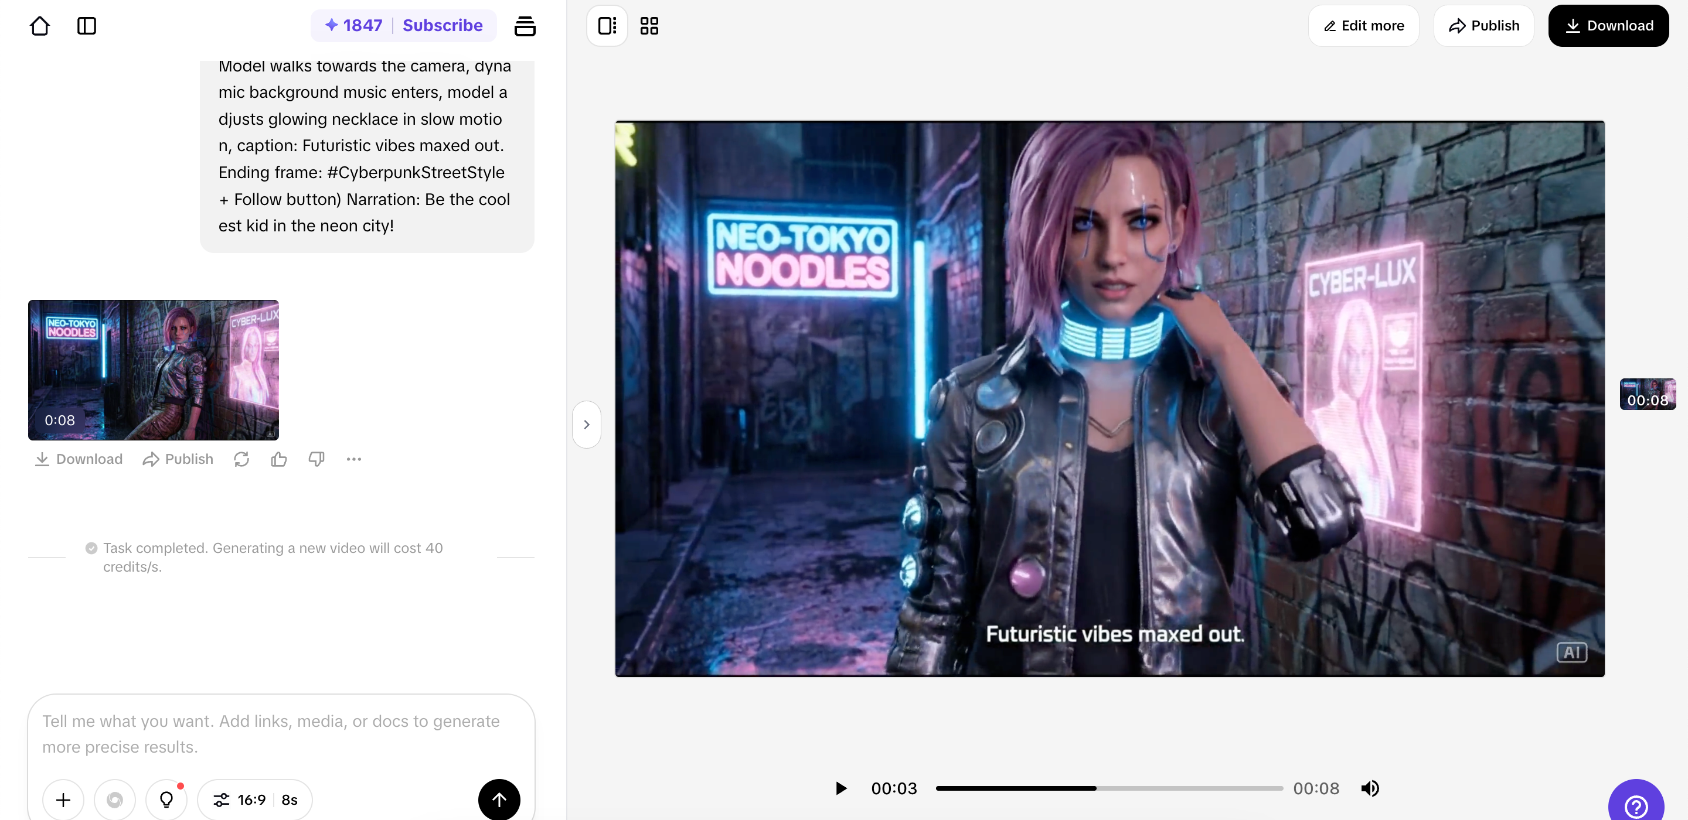Mute the video with the speaker icon

click(x=1370, y=788)
